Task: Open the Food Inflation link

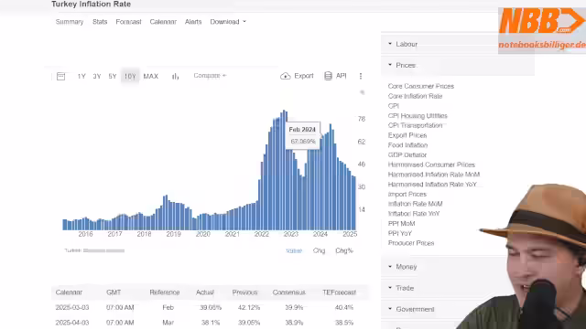Action: [x=407, y=145]
